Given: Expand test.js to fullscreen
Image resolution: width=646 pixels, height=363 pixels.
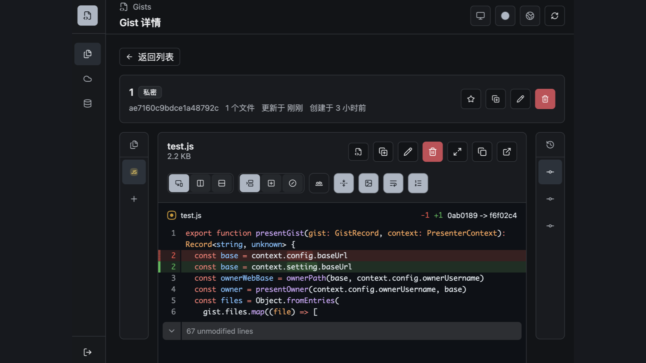Looking at the screenshot, I should click(457, 152).
